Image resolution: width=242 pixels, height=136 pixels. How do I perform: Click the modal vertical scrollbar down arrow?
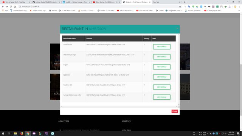coord(179,104)
